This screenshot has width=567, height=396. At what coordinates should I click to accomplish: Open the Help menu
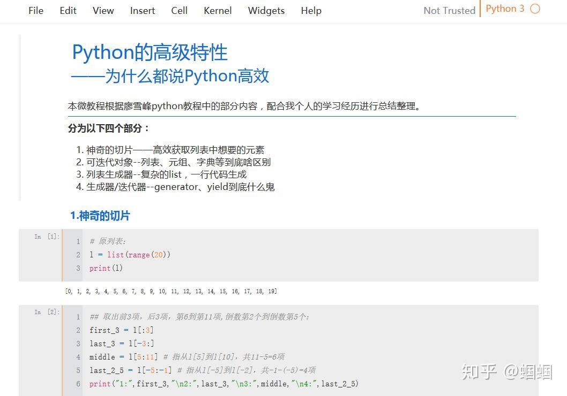[311, 11]
